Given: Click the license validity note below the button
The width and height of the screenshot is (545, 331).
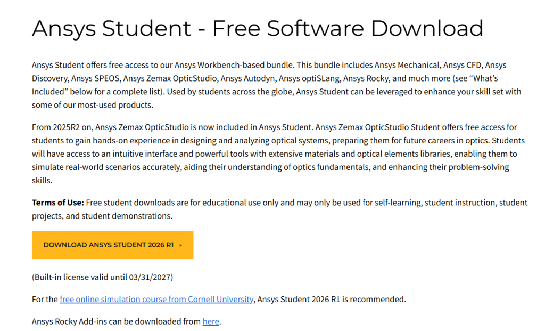Looking at the screenshot, I should coord(103,277).
